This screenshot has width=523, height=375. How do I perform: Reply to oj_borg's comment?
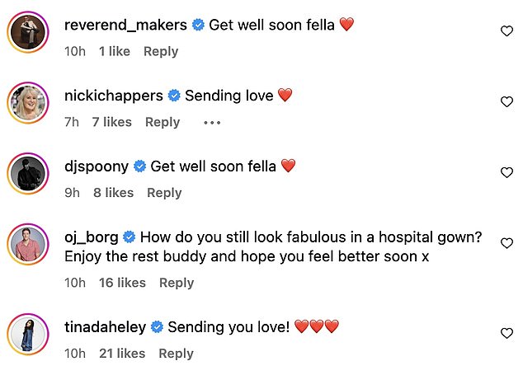tap(177, 283)
